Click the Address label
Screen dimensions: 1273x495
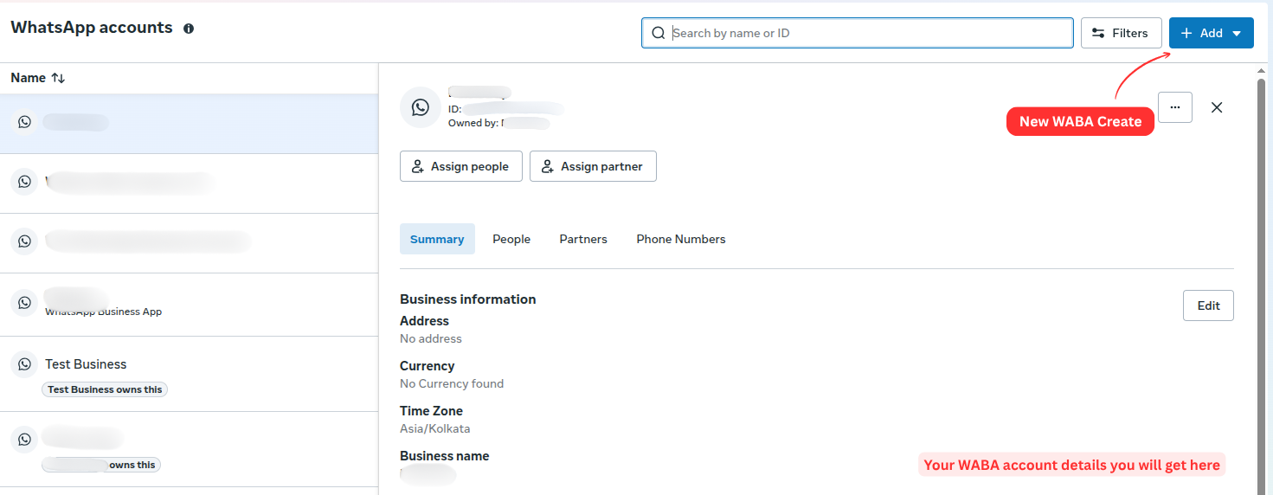[424, 321]
